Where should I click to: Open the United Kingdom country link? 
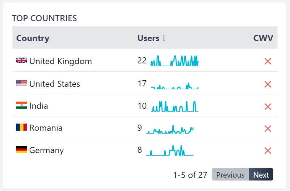[60, 61]
